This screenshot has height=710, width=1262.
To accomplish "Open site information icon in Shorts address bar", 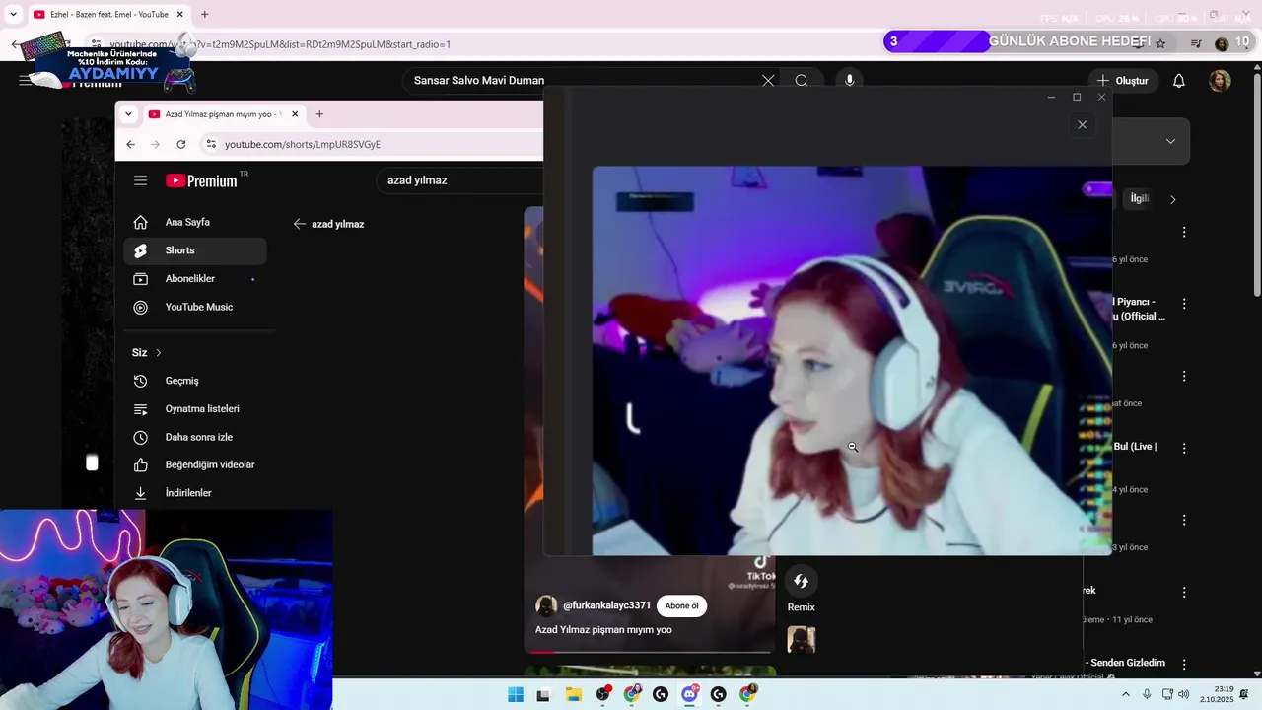I will [210, 144].
